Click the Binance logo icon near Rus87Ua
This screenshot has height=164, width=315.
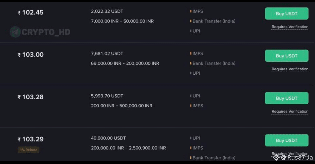[x=276, y=158]
